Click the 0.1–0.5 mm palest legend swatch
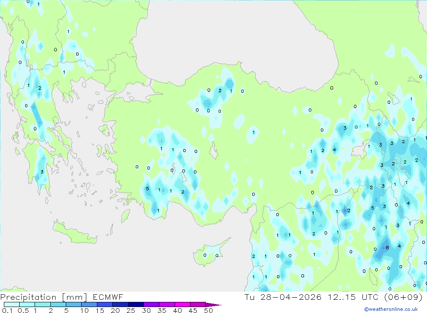427x313 pixels. tap(12, 304)
